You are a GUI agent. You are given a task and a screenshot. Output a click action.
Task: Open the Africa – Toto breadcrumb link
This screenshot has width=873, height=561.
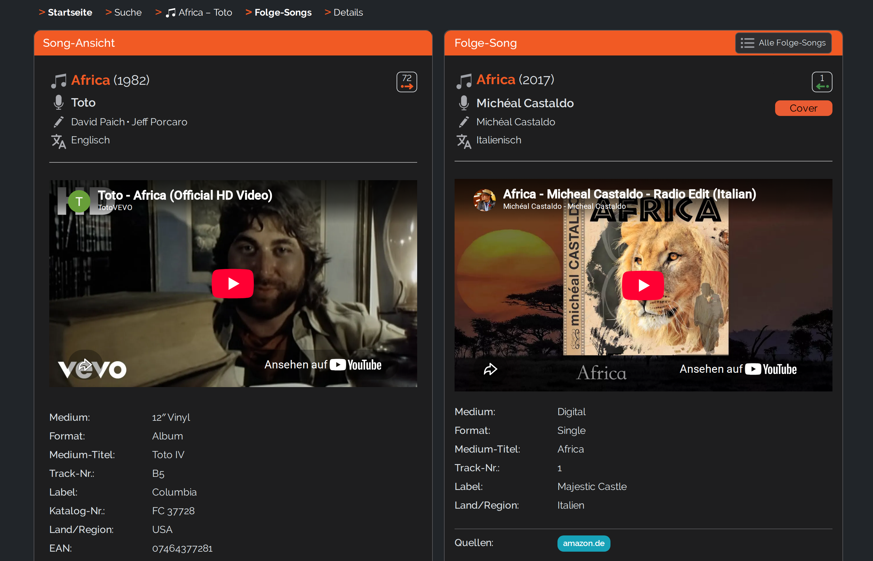point(205,12)
